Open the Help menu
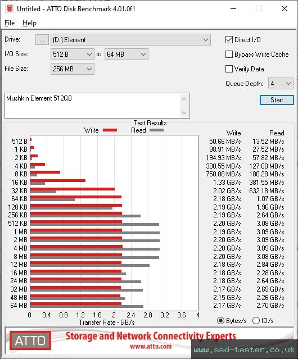The image size is (298, 359). click(x=29, y=23)
